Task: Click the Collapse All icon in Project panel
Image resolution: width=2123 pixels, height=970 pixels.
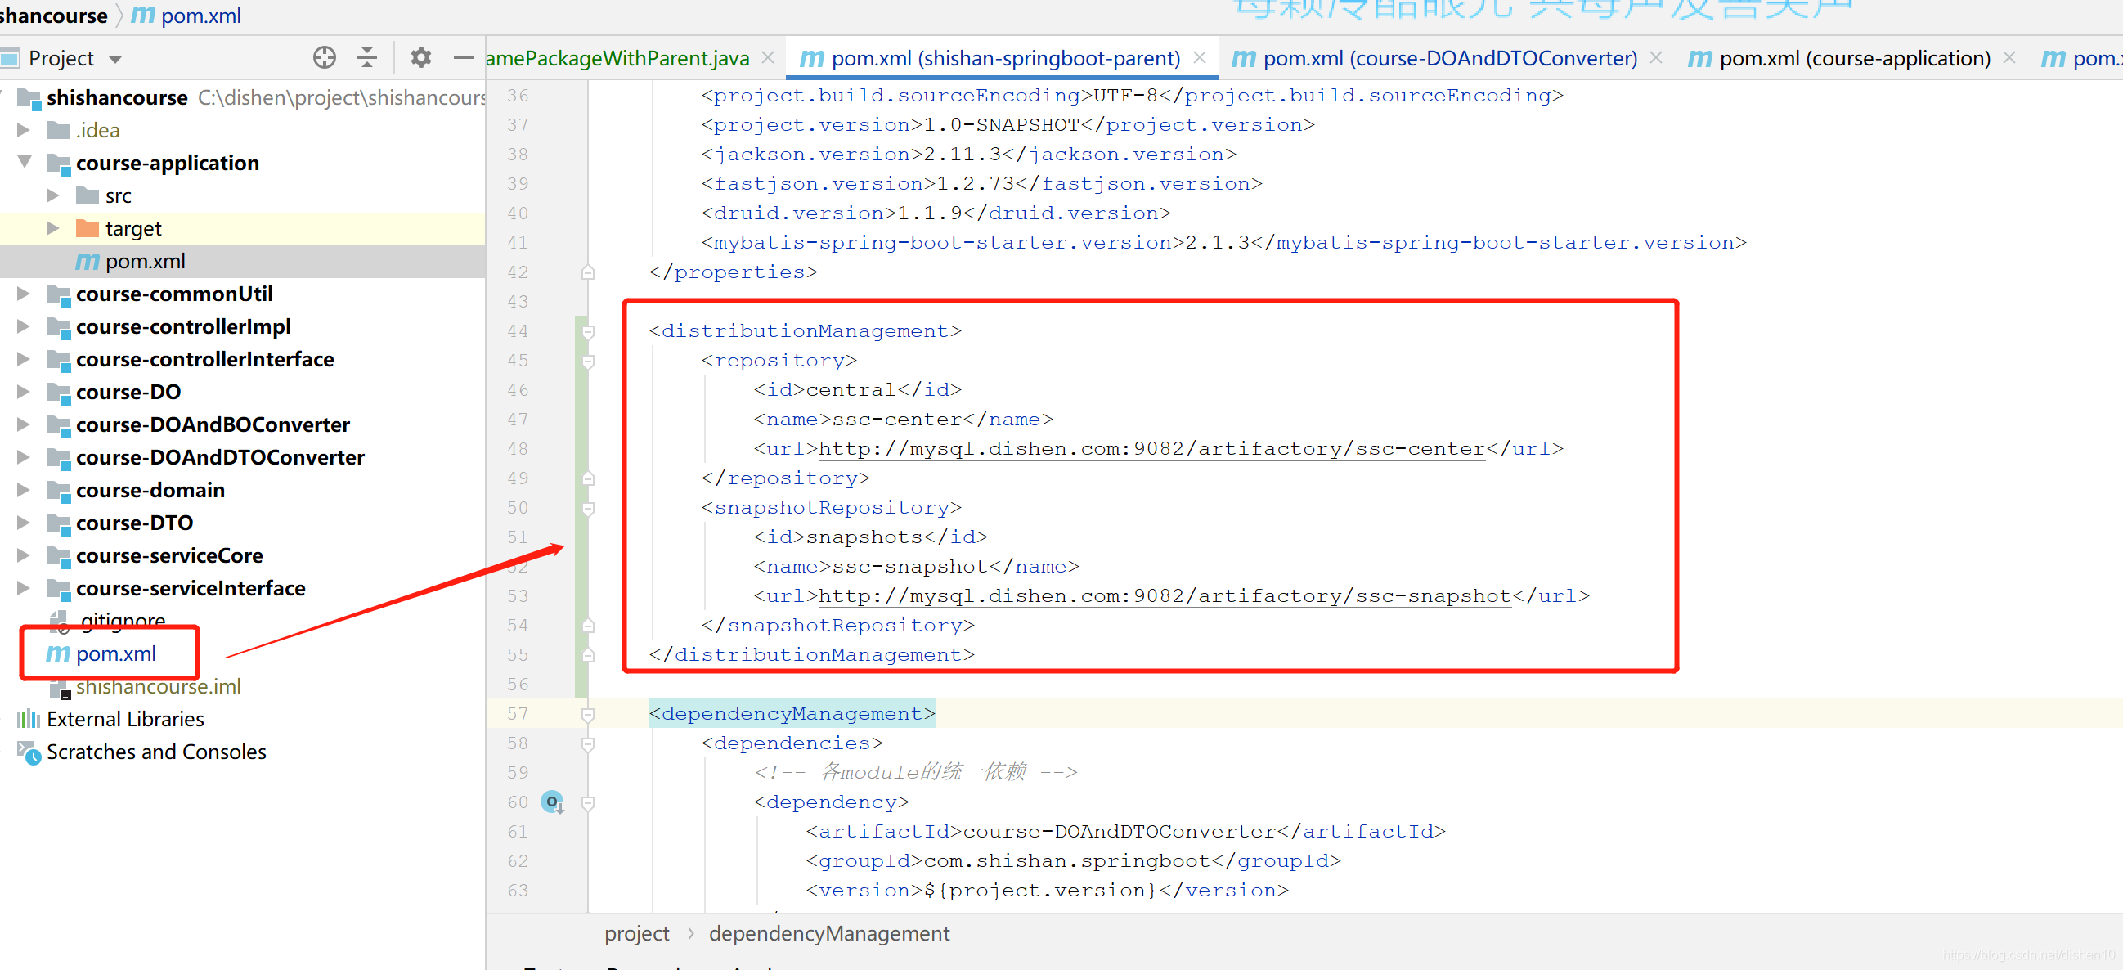Action: pos(366,58)
